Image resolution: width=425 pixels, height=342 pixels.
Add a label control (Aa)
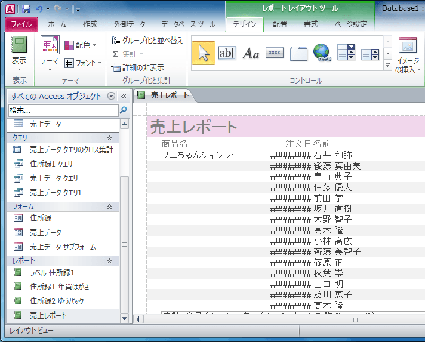(251, 54)
